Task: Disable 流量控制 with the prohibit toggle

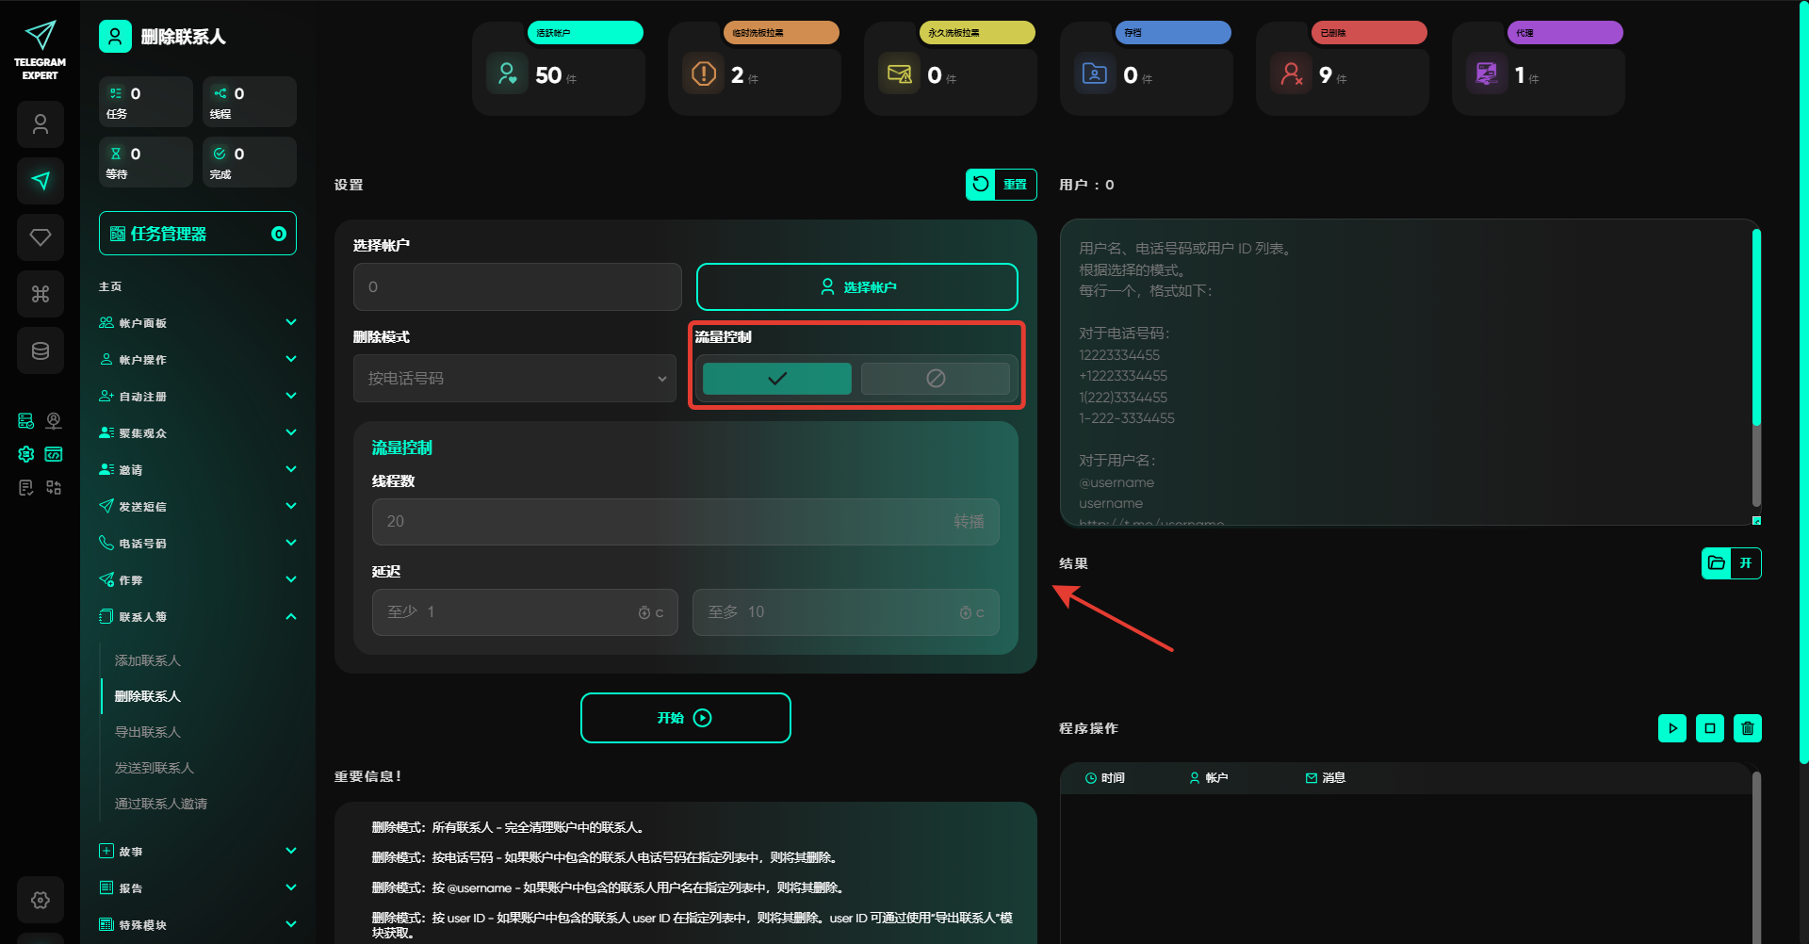Action: pyautogui.click(x=935, y=379)
